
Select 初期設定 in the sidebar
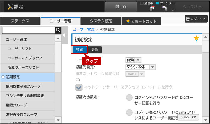tap(28, 77)
